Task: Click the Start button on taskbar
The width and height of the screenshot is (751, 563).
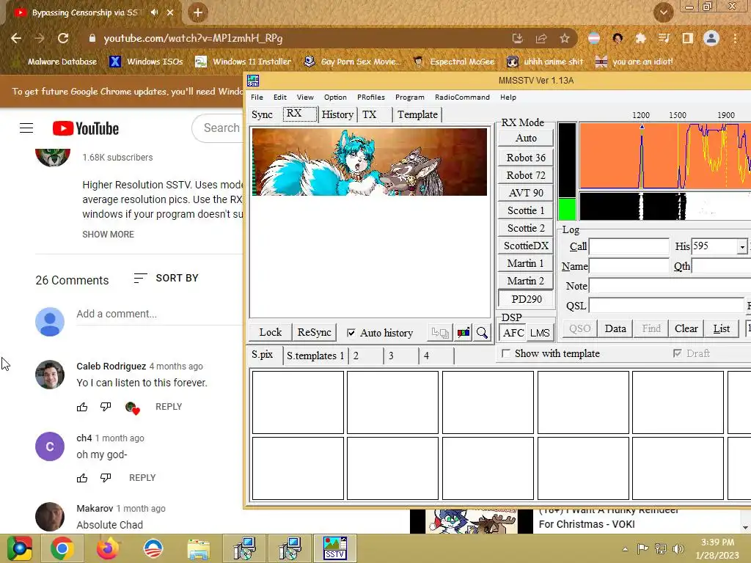Action: click(x=19, y=548)
